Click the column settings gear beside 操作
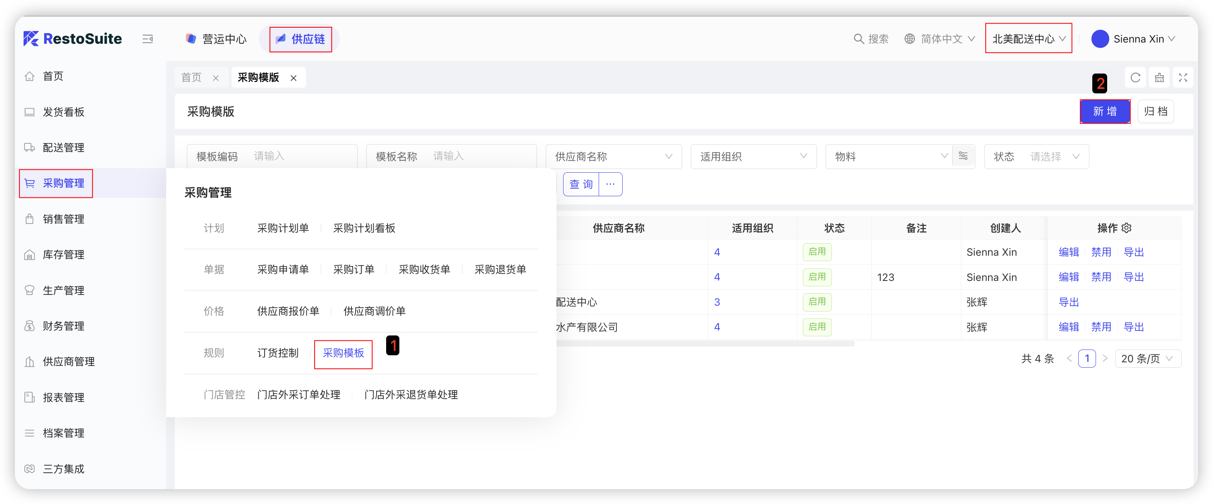Viewport: 1213px width, 504px height. (x=1126, y=228)
